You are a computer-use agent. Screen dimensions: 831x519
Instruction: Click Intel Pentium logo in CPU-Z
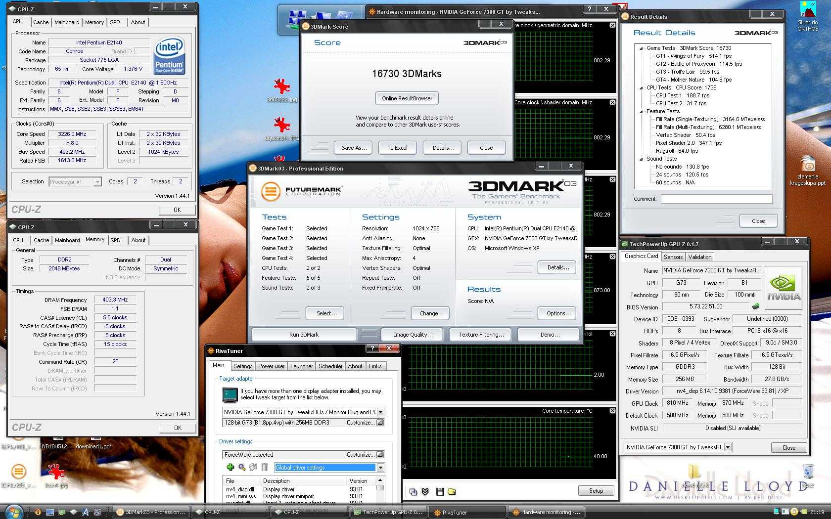pos(169,55)
